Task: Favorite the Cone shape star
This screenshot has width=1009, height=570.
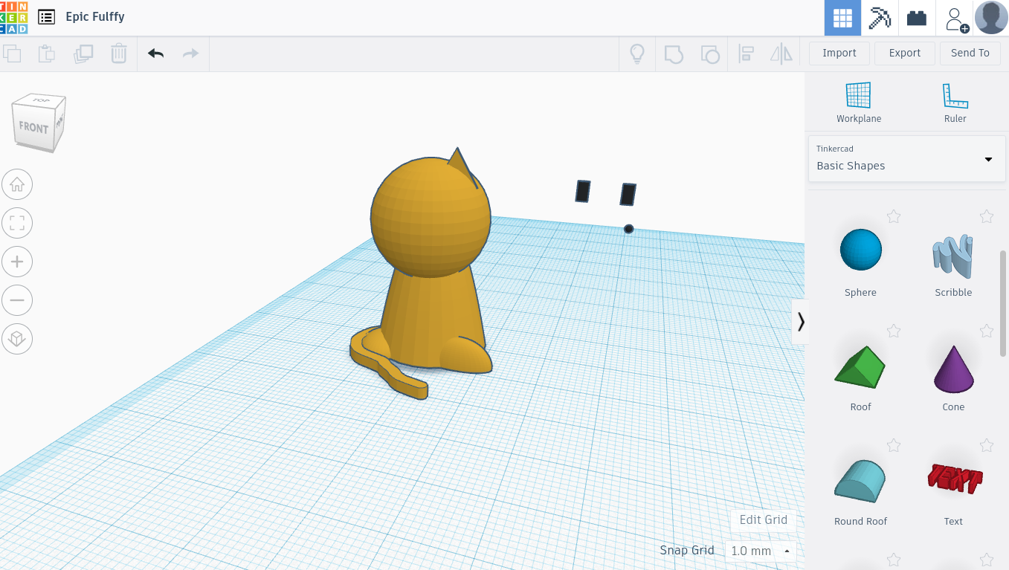Action: click(x=987, y=331)
